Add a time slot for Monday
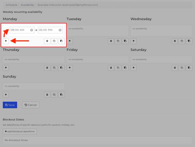Screen dimensions: 195x147 tap(6, 41)
